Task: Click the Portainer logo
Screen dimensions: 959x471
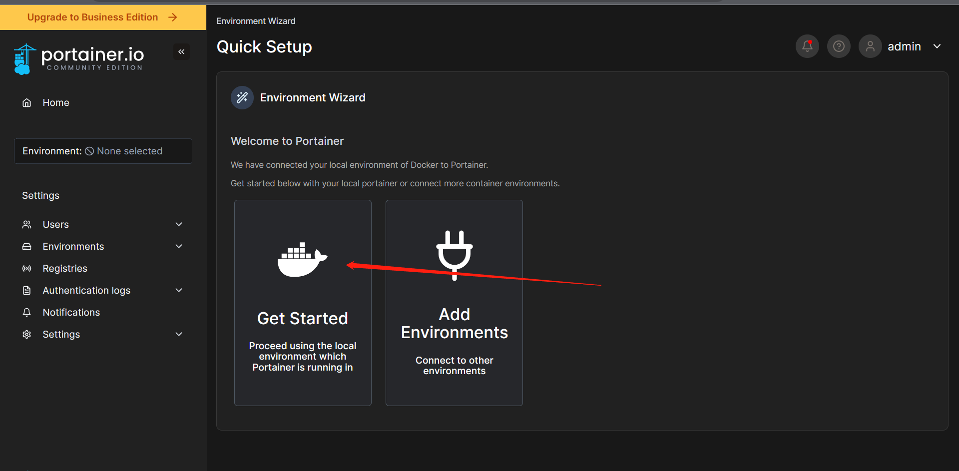Action: (x=79, y=59)
